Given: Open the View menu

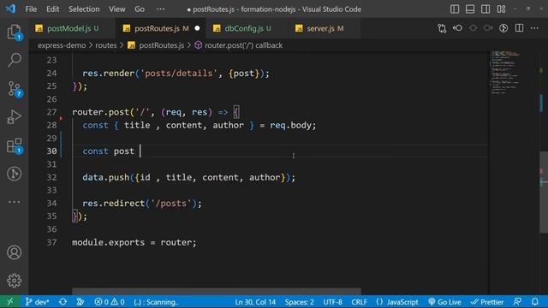Looking at the screenshot, I should [x=116, y=9].
